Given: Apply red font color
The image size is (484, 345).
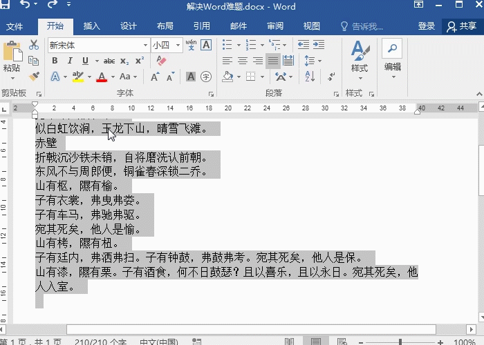Looking at the screenshot, I should pyautogui.click(x=102, y=77).
